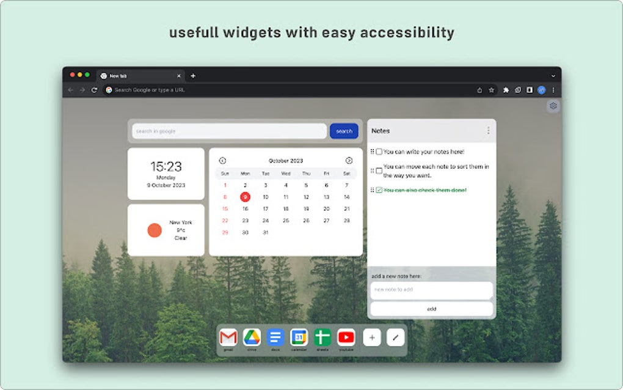Viewport: 623px width, 390px height.
Task: Open Google Sheets from the dock
Action: click(x=322, y=337)
